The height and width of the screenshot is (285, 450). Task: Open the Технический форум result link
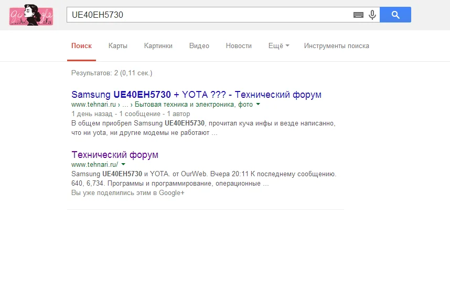coord(115,154)
